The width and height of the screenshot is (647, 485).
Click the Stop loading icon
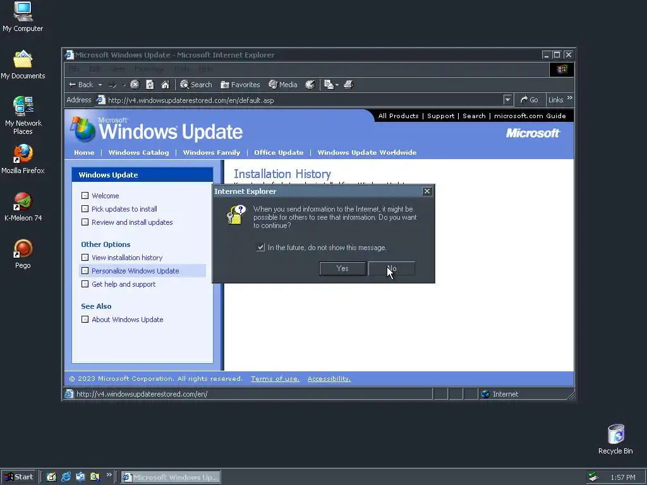point(135,85)
